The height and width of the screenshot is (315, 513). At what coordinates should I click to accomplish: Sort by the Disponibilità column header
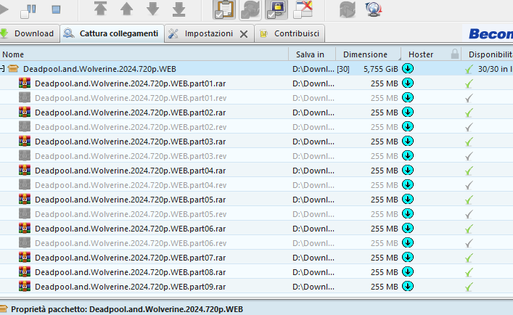click(x=488, y=54)
